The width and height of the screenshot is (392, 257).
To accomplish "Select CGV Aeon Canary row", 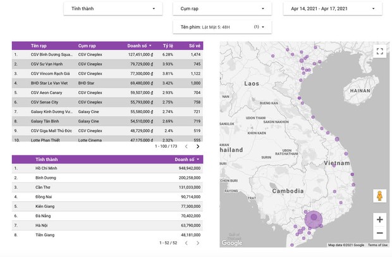I will pos(107,92).
